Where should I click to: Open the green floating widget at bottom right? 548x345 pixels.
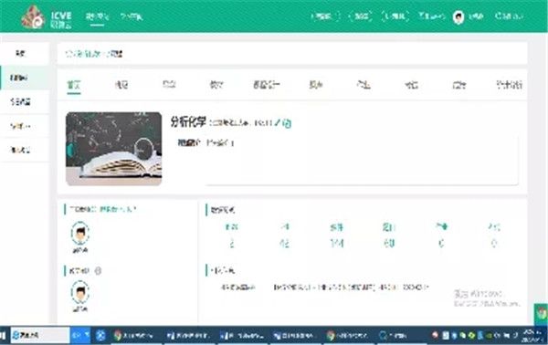coord(541,314)
